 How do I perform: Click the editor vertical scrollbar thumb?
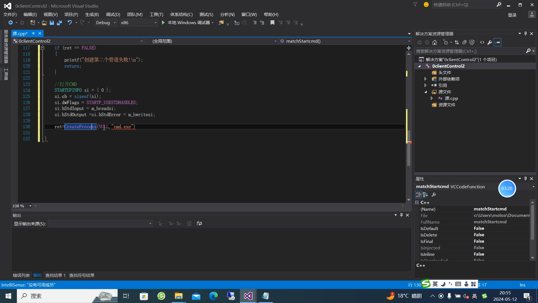tap(409, 148)
